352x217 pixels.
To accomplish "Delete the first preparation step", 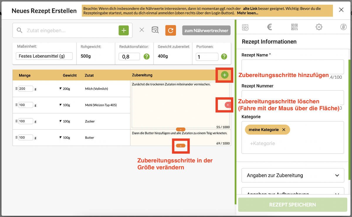I will 228,105.
